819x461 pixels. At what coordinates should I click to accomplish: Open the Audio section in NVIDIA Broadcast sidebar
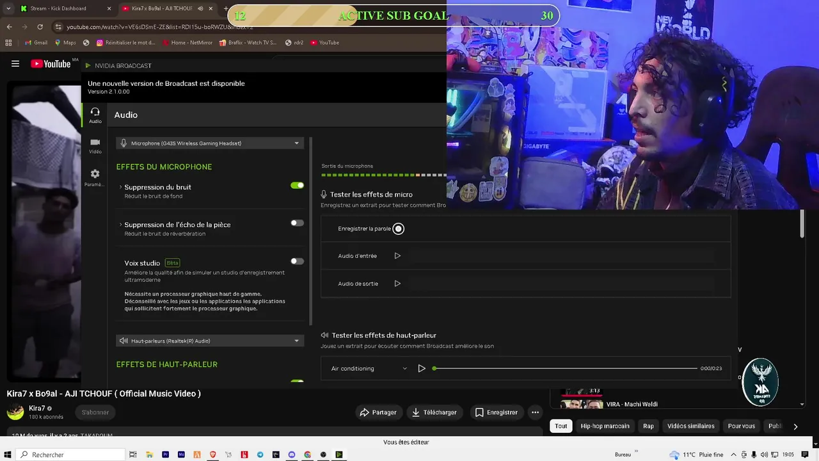(x=95, y=115)
